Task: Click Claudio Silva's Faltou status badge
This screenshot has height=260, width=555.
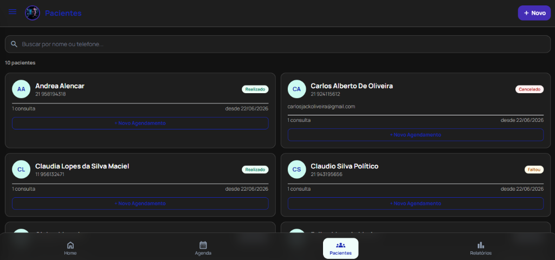Action: pos(534,170)
